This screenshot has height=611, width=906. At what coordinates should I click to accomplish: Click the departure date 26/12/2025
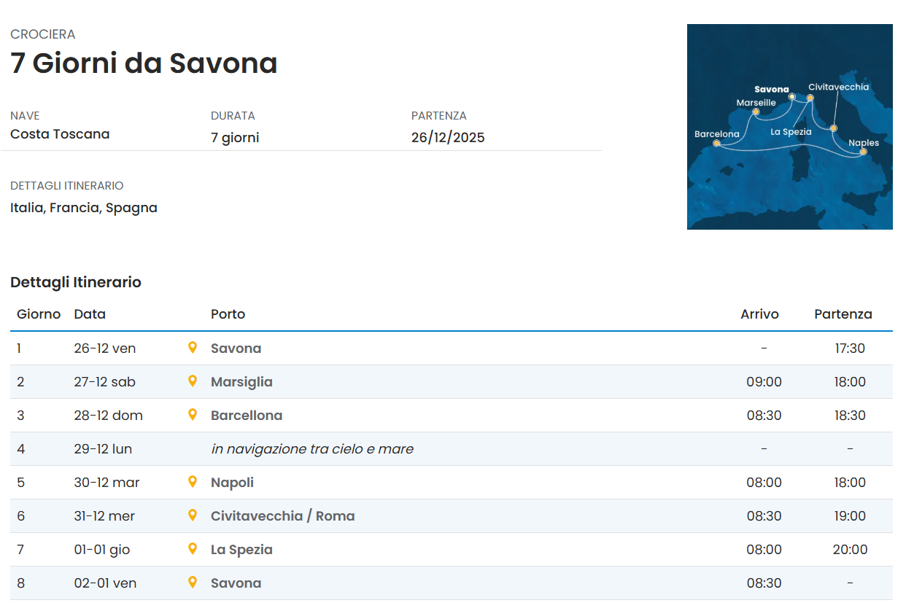pyautogui.click(x=448, y=138)
